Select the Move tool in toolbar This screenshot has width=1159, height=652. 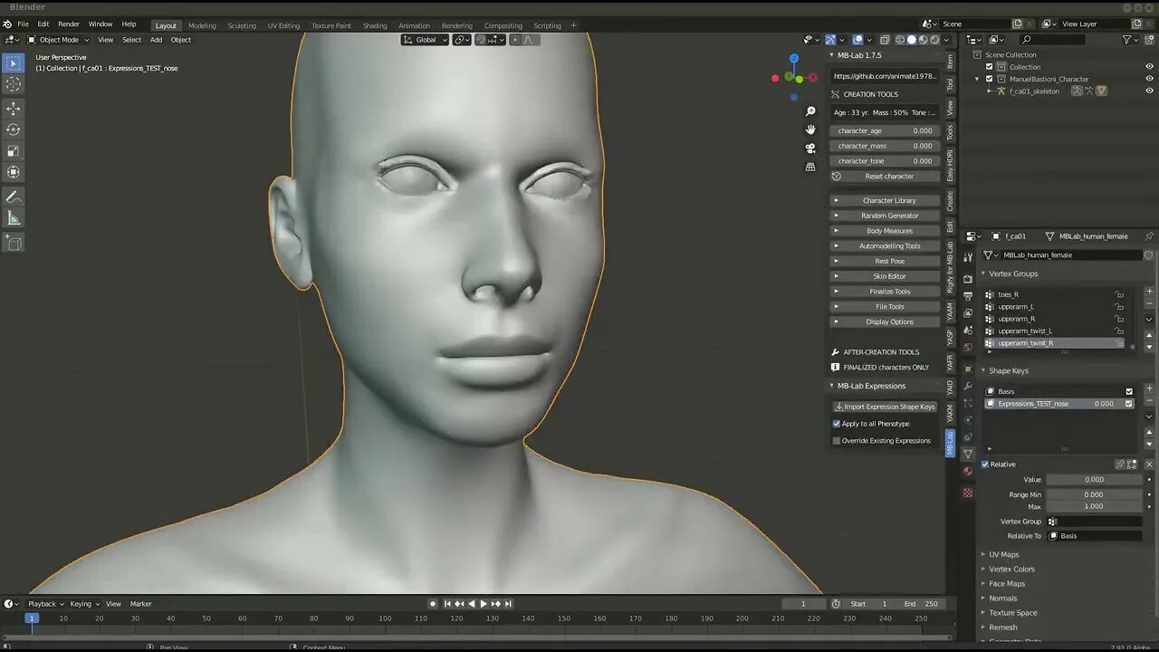click(x=14, y=108)
